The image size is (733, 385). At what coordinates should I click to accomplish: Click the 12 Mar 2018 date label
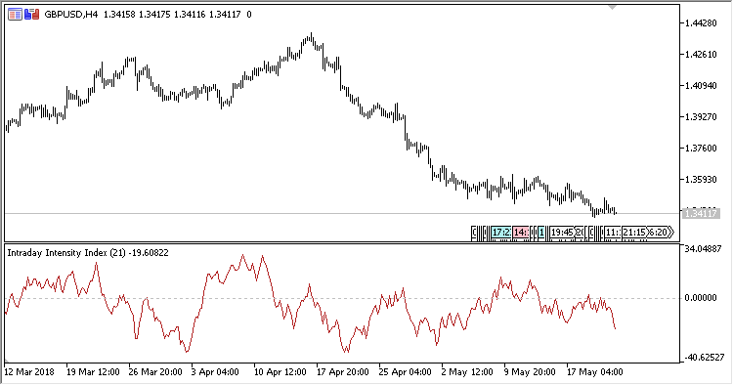(x=29, y=372)
